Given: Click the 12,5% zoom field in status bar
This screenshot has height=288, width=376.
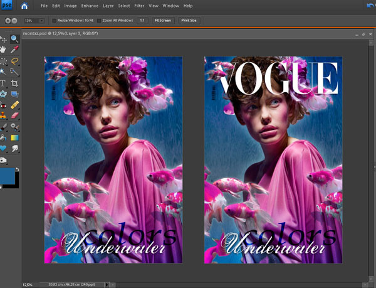Looking at the screenshot, I should tap(28, 285).
